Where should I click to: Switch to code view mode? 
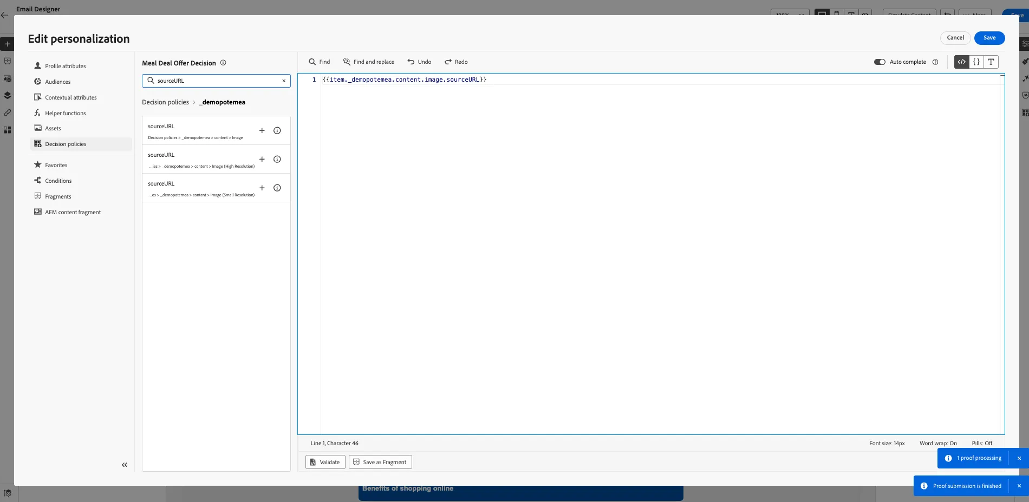coord(962,62)
